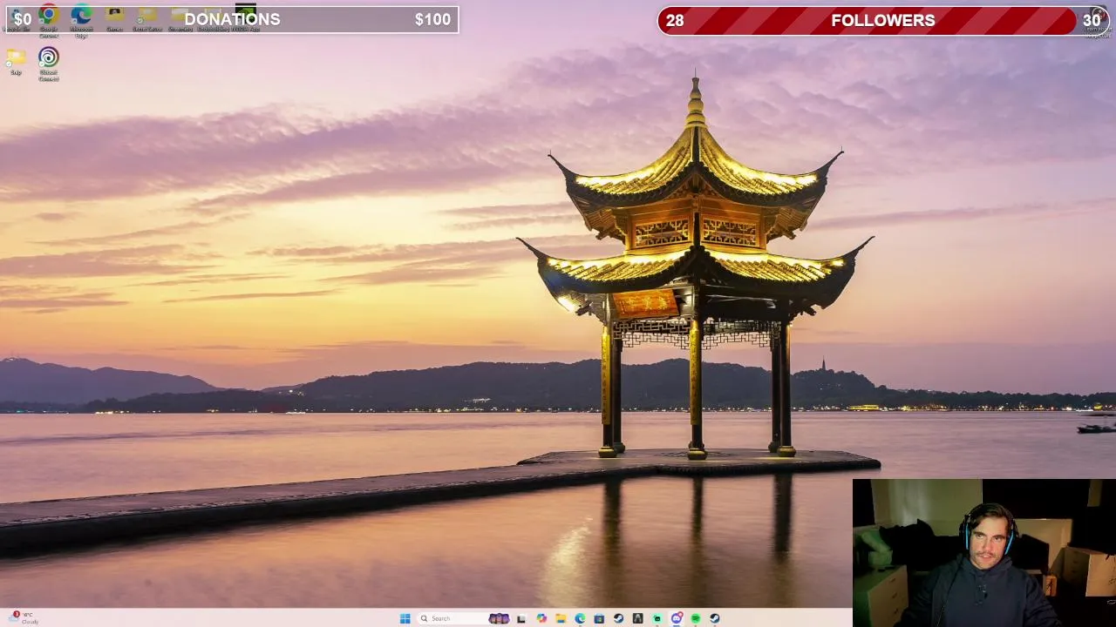Open the Google Chrome desktop shortcut
The width and height of the screenshot is (1116, 627).
(48, 18)
